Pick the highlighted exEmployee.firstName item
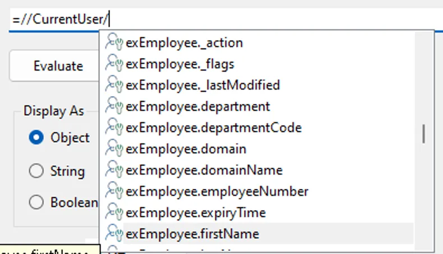Image resolution: width=443 pixels, height=254 pixels. 259,234
